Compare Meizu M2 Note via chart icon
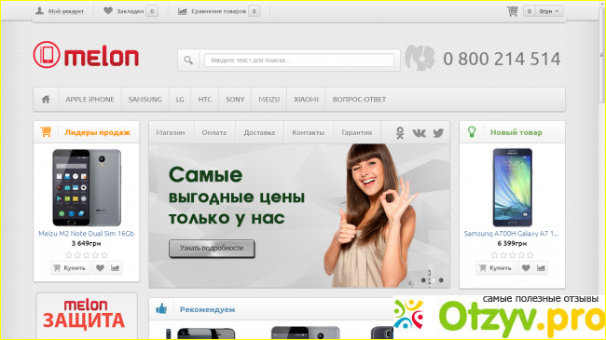The height and width of the screenshot is (340, 606). click(115, 267)
